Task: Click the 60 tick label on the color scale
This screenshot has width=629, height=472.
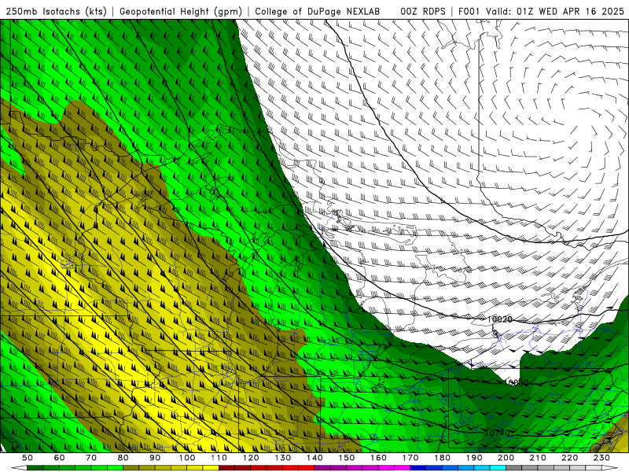Action: pos(59,458)
